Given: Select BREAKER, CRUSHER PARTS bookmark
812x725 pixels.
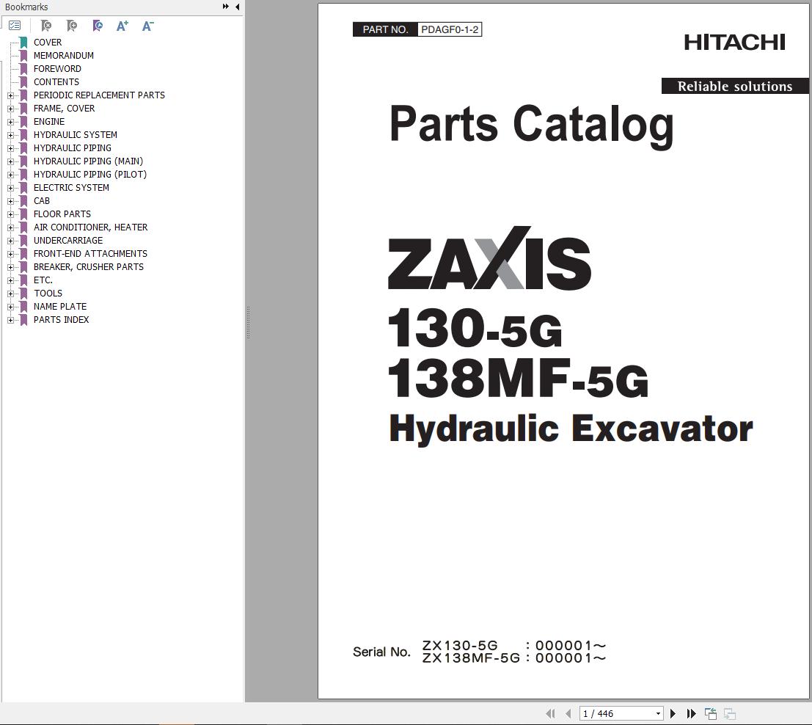Looking at the screenshot, I should pos(89,267).
